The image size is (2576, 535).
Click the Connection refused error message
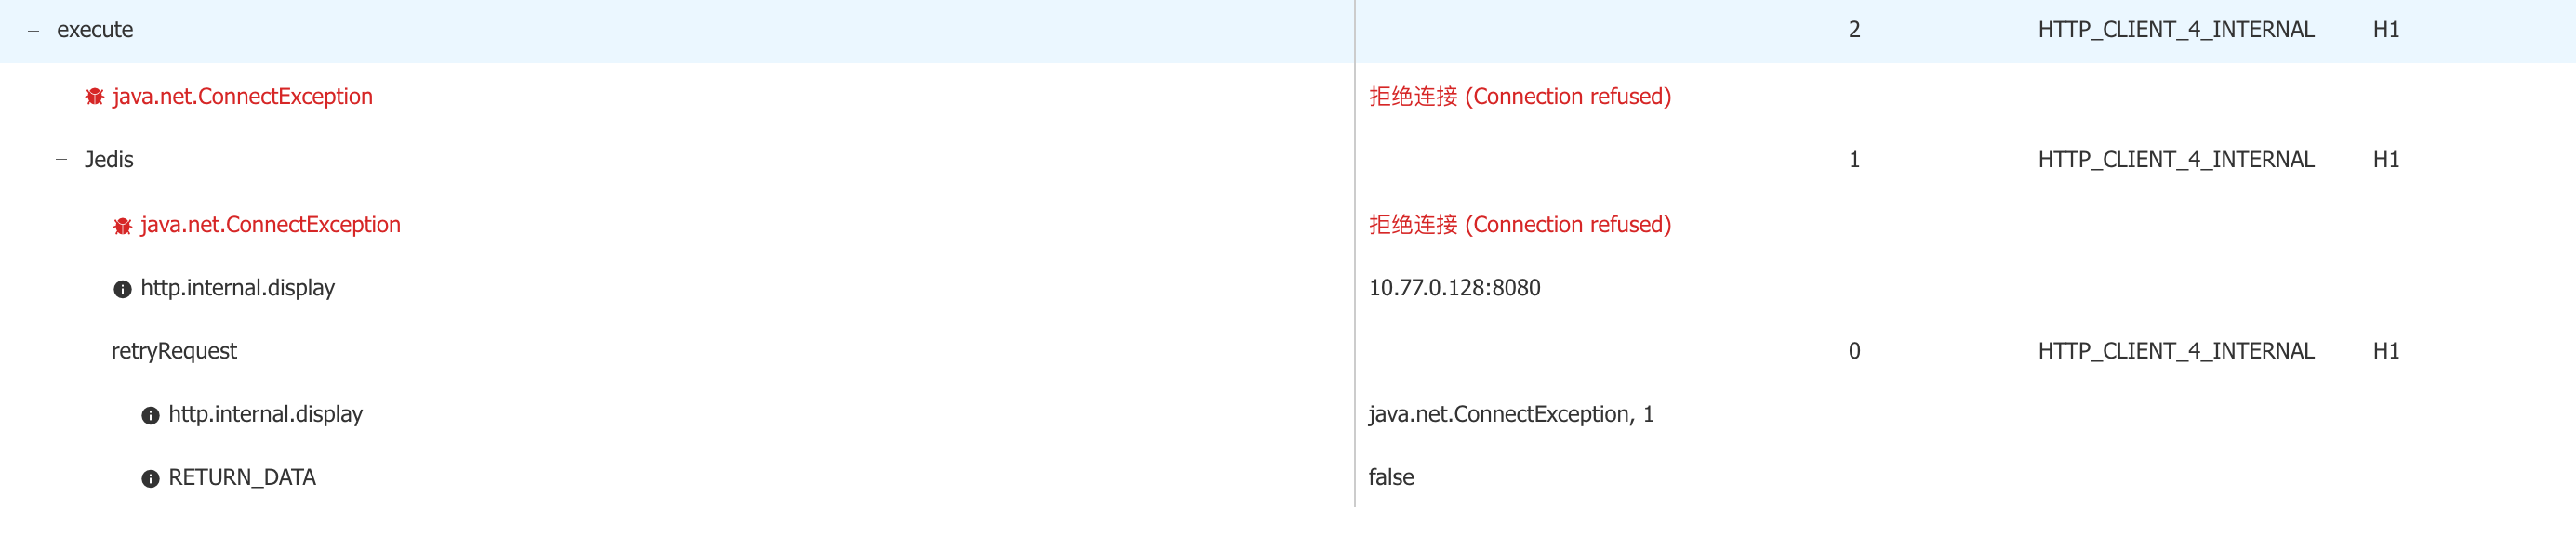tap(1520, 97)
